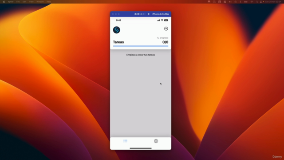
Task: Open the task list tab
Action: [x=125, y=141]
